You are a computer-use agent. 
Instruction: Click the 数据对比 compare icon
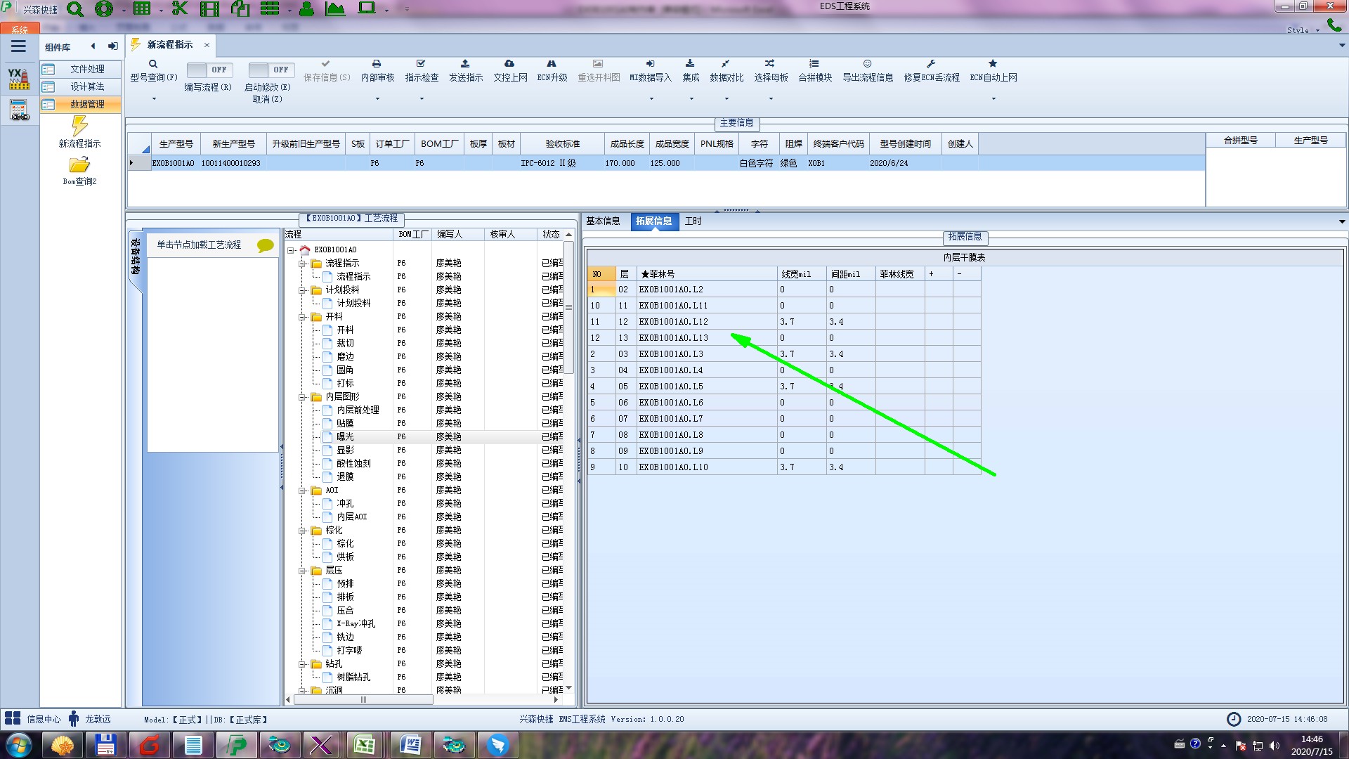726,64
